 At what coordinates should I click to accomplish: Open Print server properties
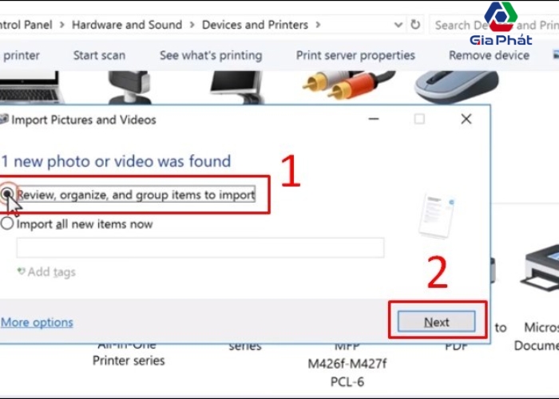coord(355,55)
